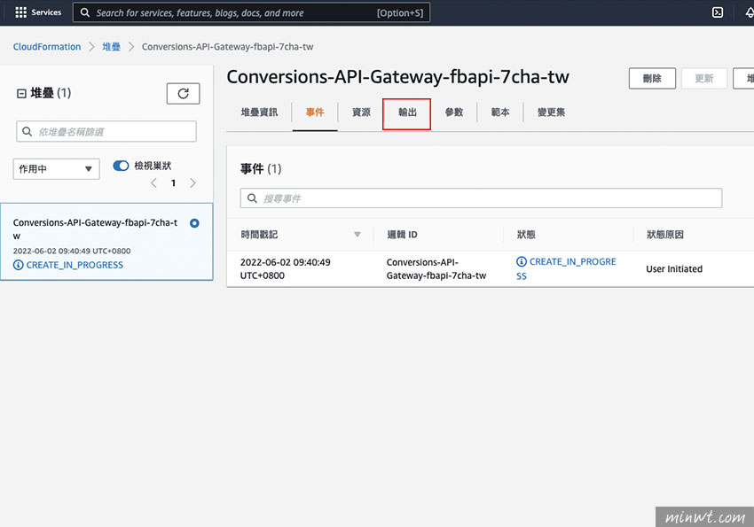
Task: Switch to the 範本 tab
Action: 500,112
